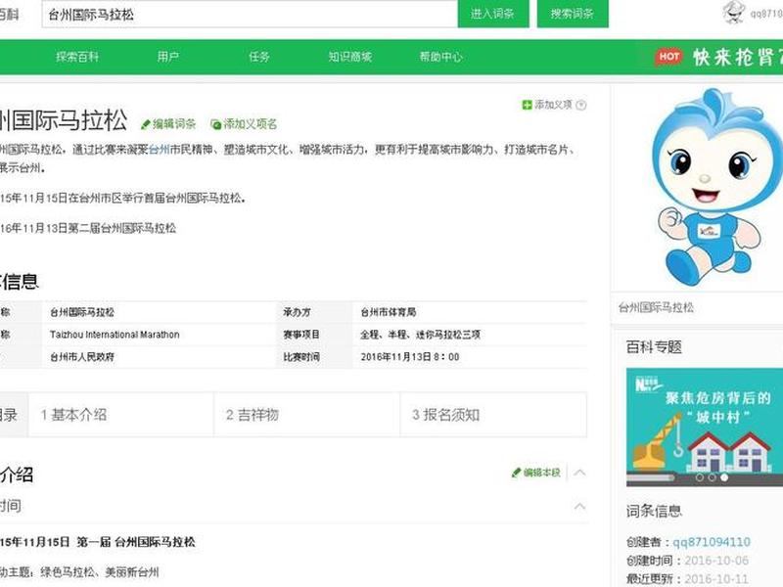
Task: Open the 聚焦危房背后的城中村 topic banner
Action: point(704,427)
